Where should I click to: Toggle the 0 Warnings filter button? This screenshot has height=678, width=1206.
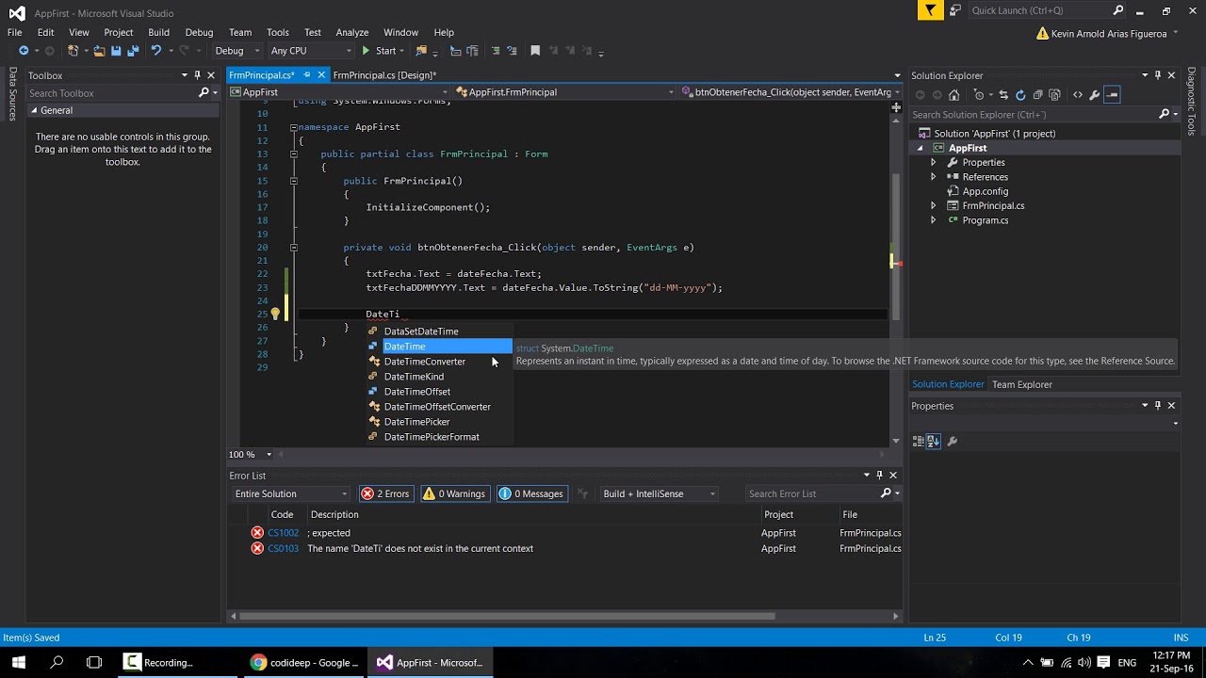coord(454,493)
